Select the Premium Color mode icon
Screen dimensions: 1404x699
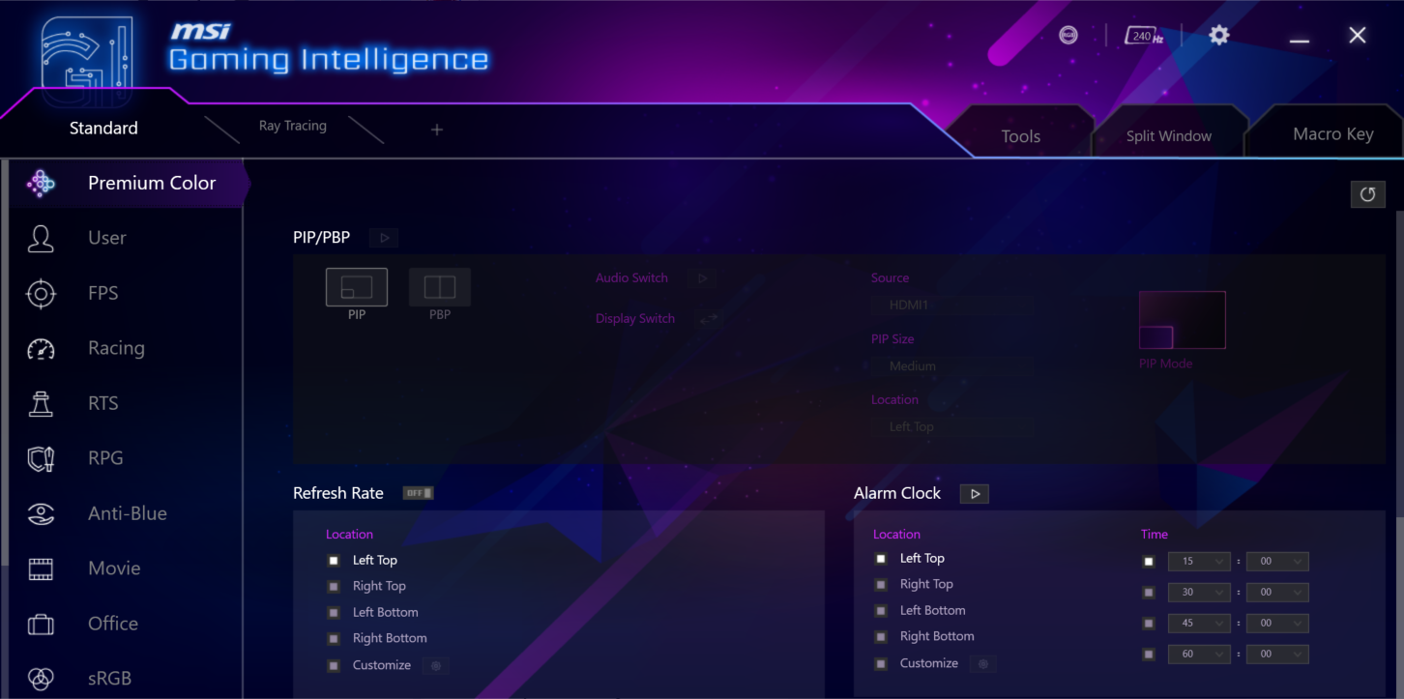tap(41, 183)
